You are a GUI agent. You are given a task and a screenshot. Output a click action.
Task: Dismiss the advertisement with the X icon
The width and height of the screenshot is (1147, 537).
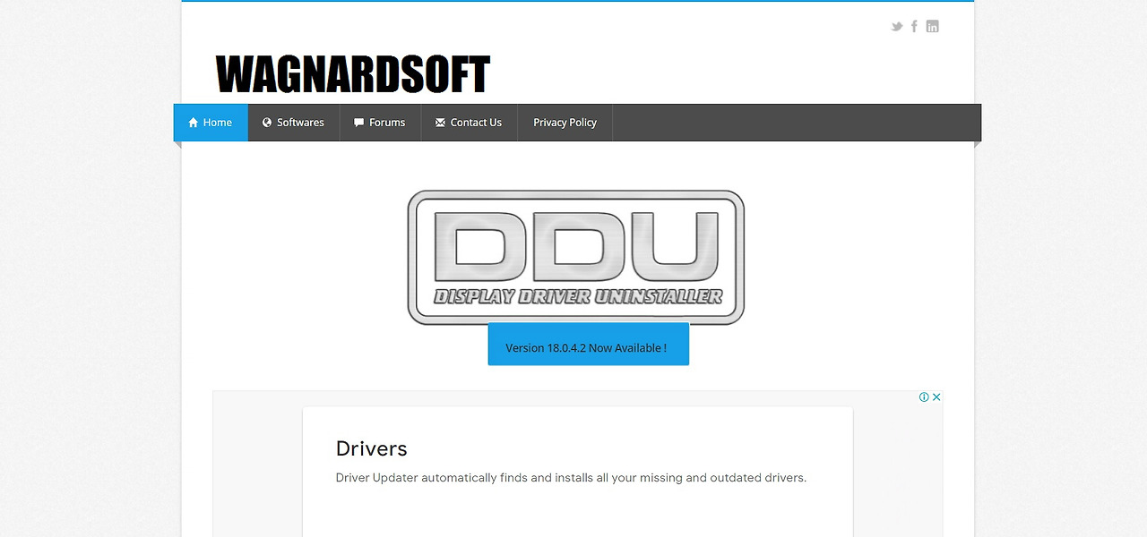(936, 396)
